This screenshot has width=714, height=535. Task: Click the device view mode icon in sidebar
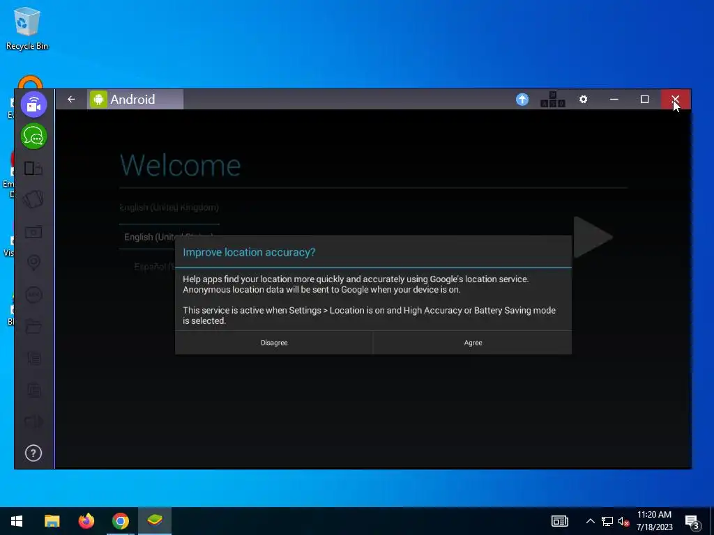33,169
